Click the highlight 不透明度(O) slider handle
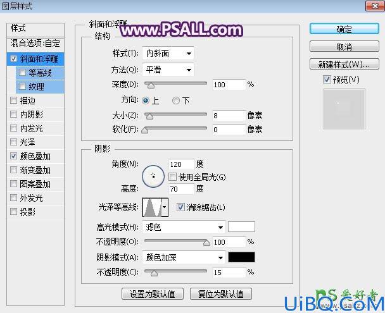This screenshot has height=313, width=385. coord(206,242)
